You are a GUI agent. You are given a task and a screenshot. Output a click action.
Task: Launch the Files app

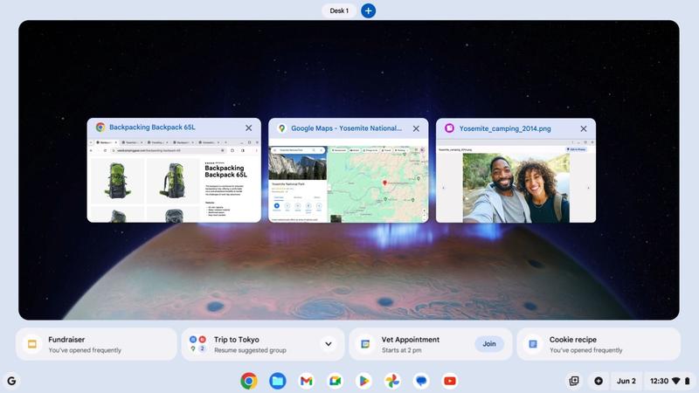277,381
